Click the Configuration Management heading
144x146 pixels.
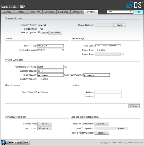(x=84, y=117)
